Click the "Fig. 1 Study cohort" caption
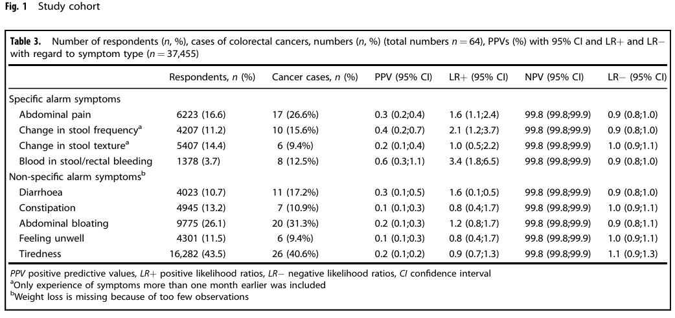 (50, 7)
